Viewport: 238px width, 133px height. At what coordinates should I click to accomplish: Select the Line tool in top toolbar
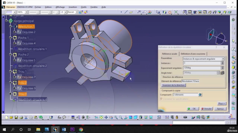pos(126,12)
